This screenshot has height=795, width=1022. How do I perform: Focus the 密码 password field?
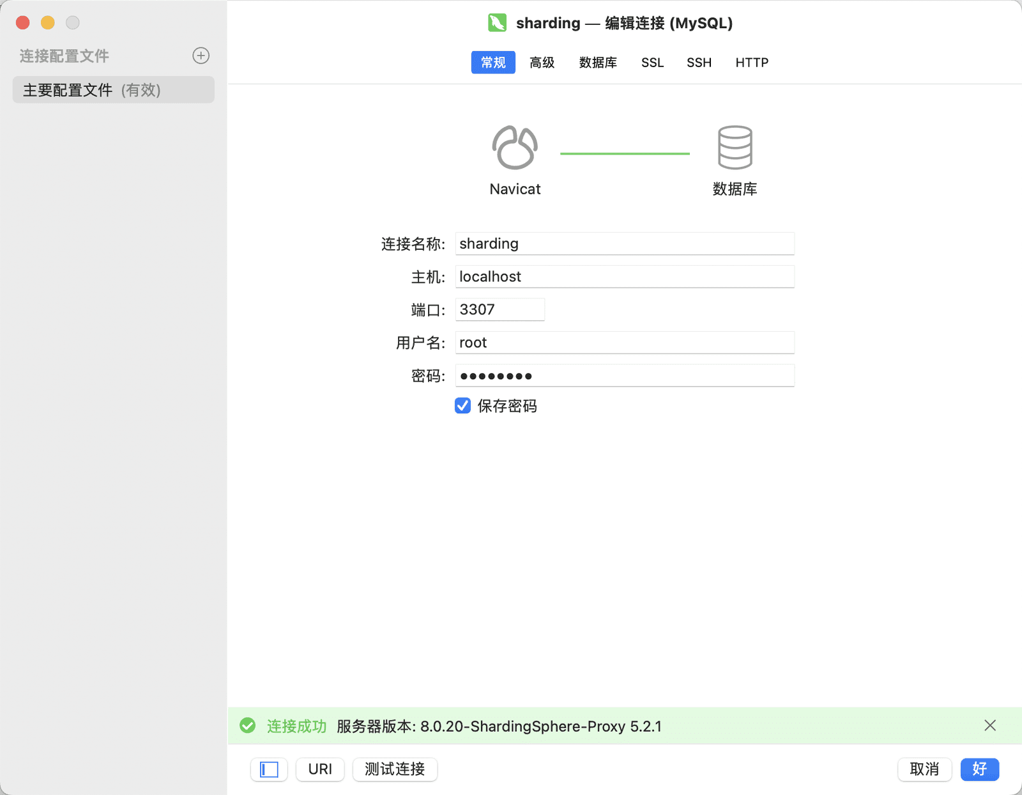point(625,376)
